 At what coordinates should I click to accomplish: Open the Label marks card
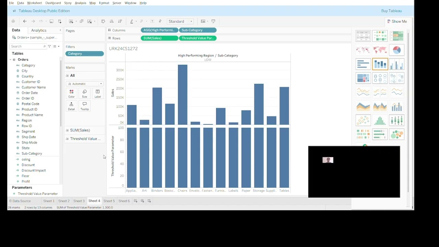(98, 93)
